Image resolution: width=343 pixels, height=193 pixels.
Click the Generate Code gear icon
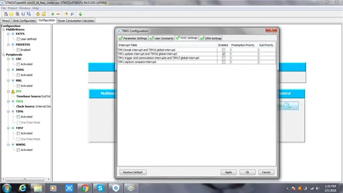(38, 14)
